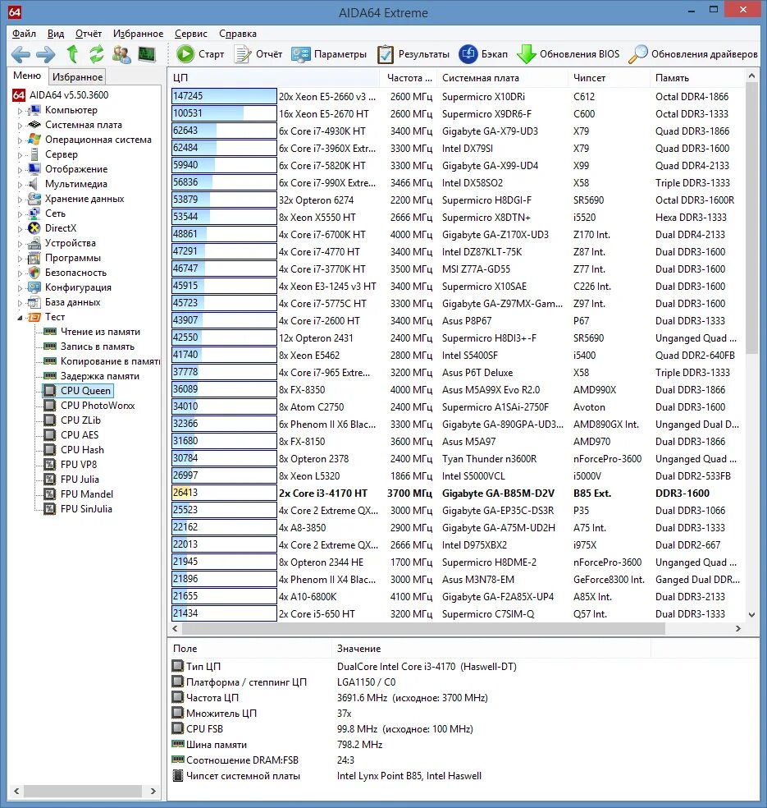Viewport: 767px width, 808px height.
Task: Click left pane scrollbar right arrow
Action: [153, 791]
